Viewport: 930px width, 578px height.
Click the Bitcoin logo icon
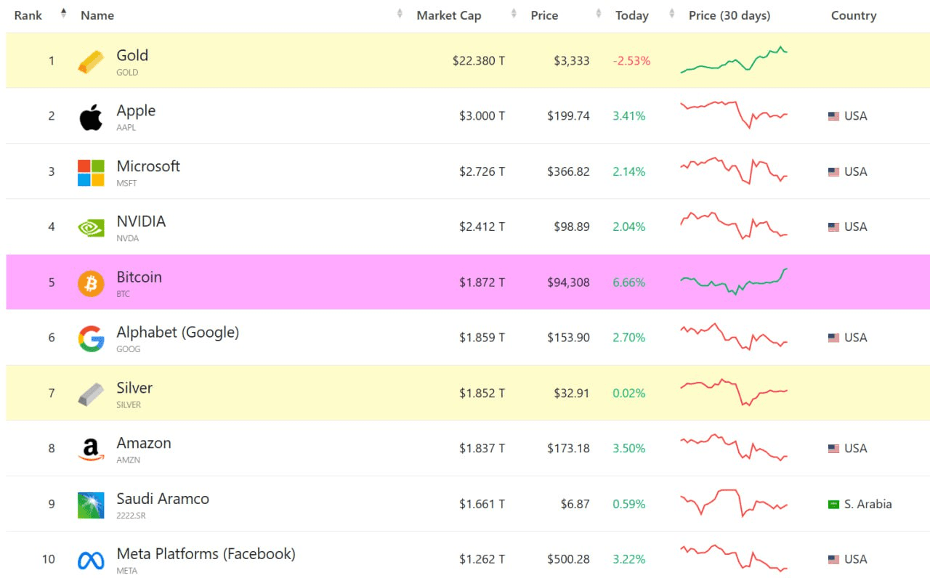(x=91, y=283)
